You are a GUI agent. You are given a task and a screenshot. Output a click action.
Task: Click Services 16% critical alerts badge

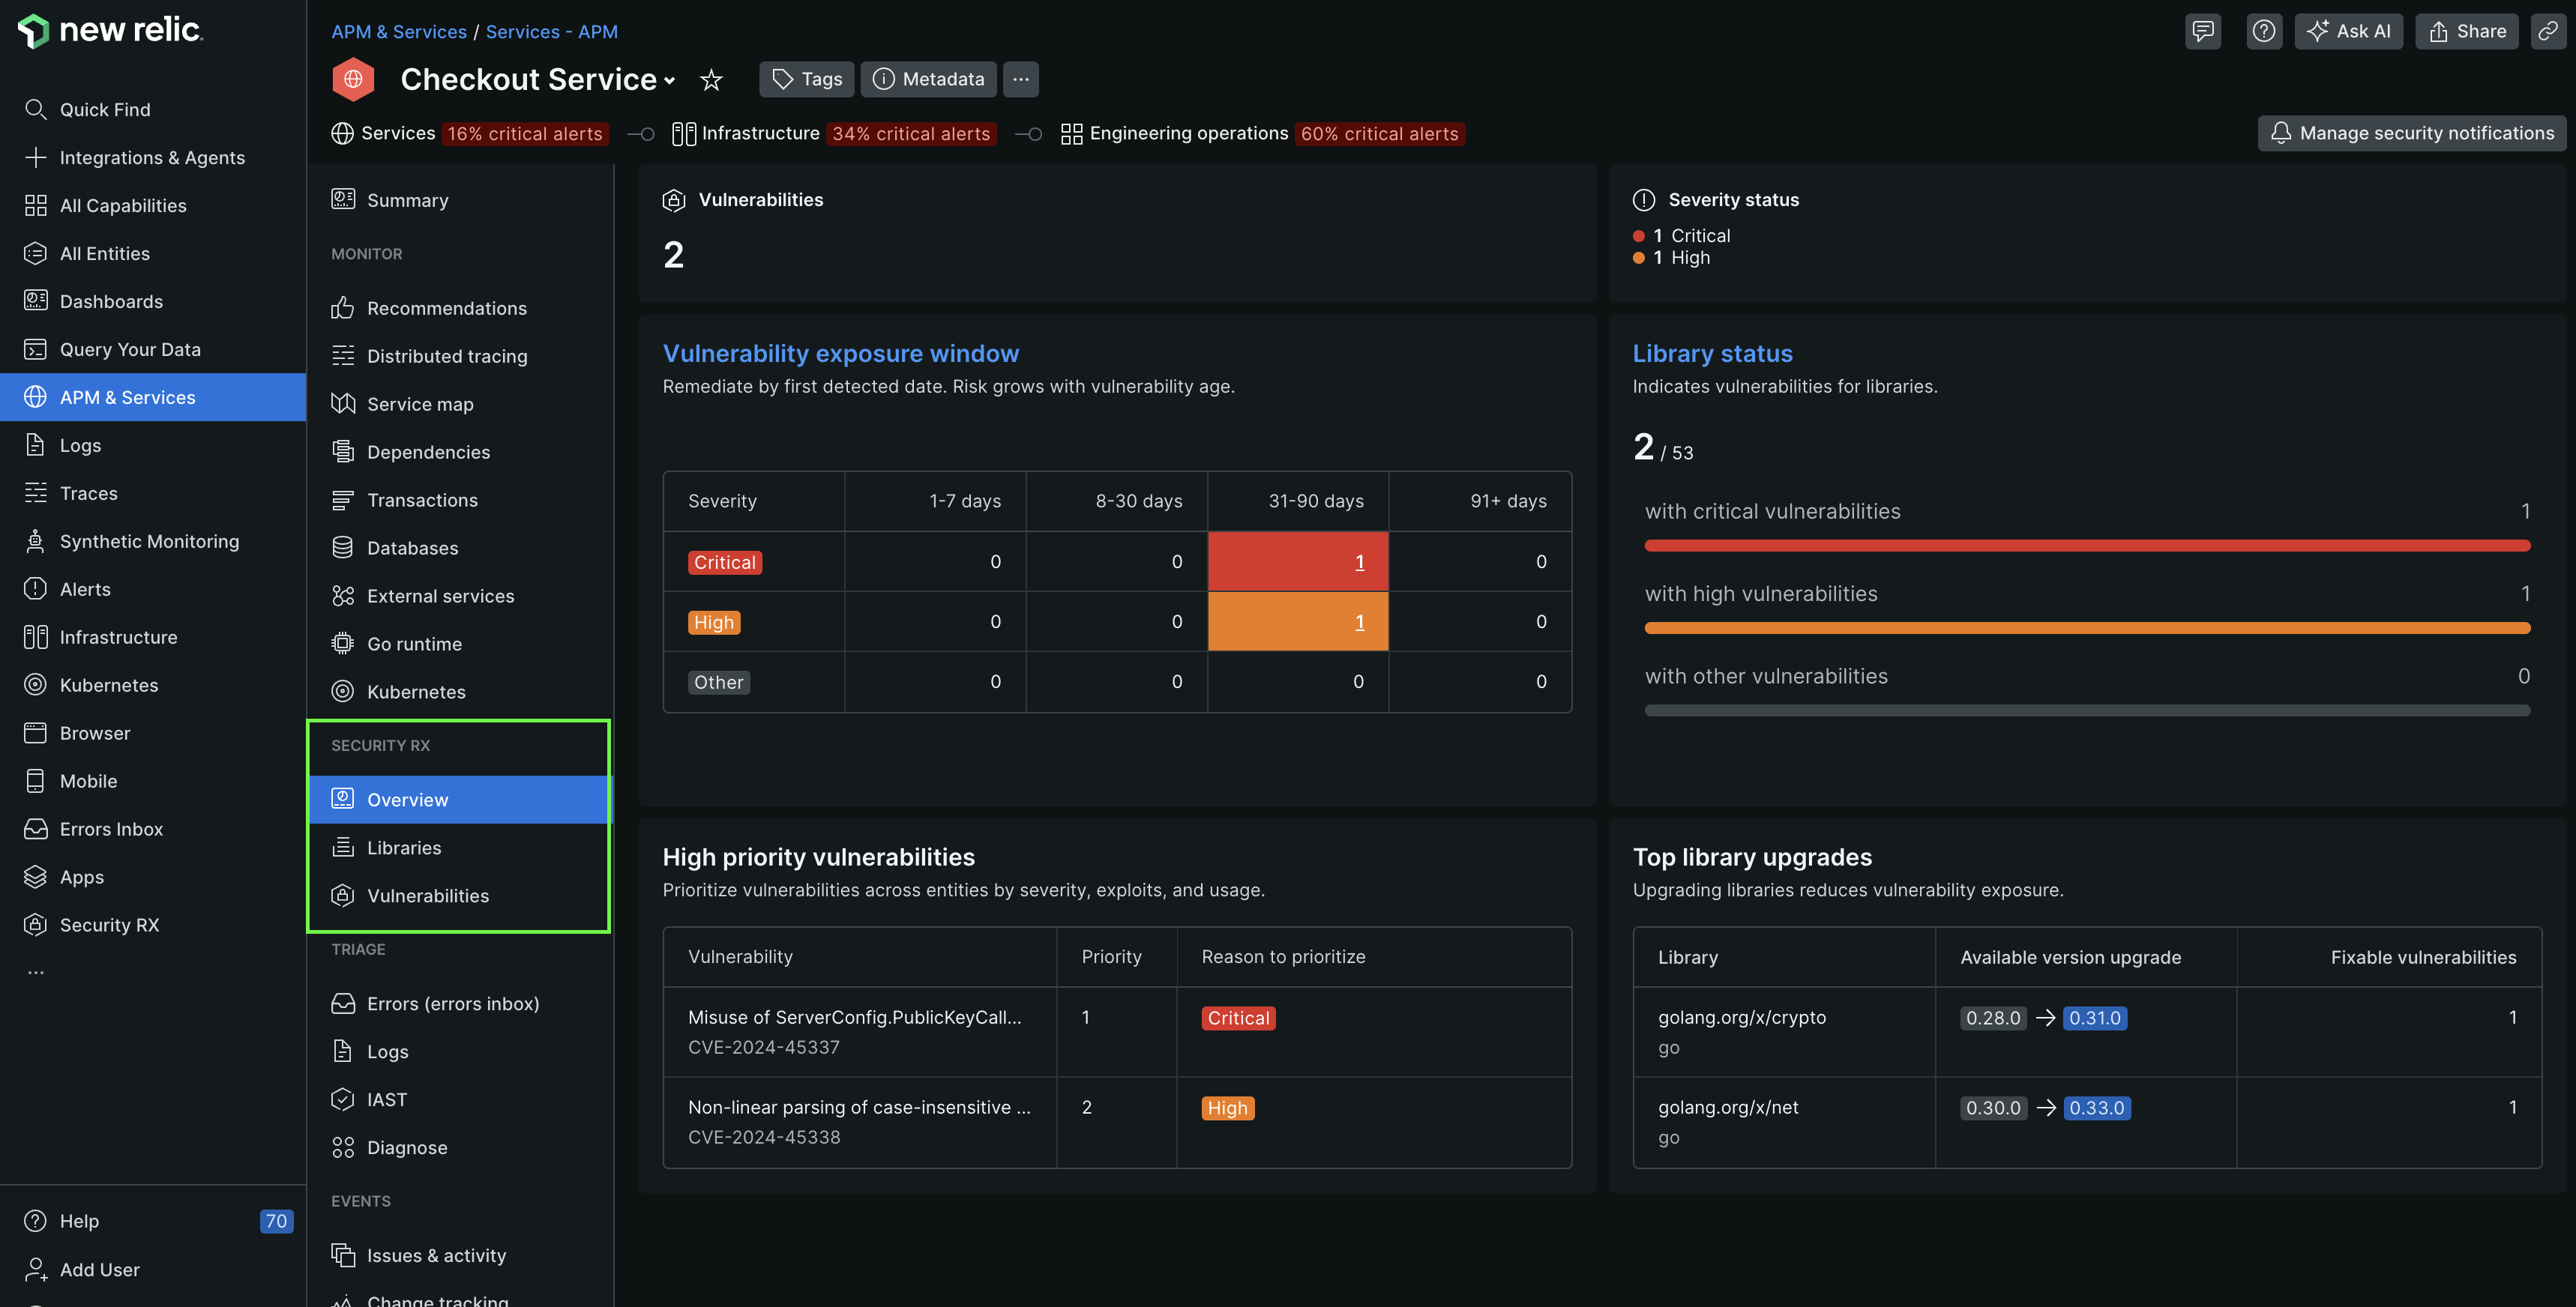pos(525,133)
